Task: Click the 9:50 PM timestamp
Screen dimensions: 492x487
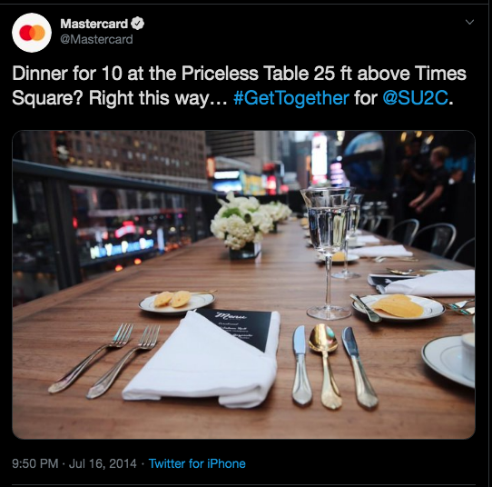Action: pyautogui.click(x=35, y=463)
